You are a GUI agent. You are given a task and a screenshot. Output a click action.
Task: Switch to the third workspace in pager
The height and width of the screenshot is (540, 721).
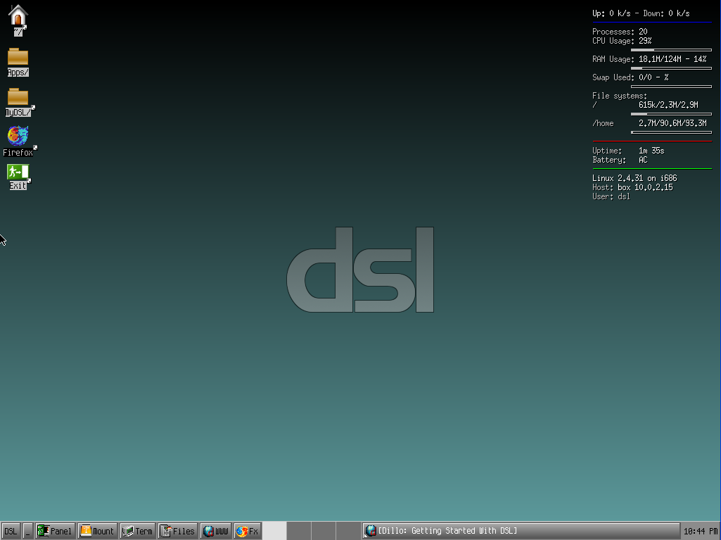(324, 531)
